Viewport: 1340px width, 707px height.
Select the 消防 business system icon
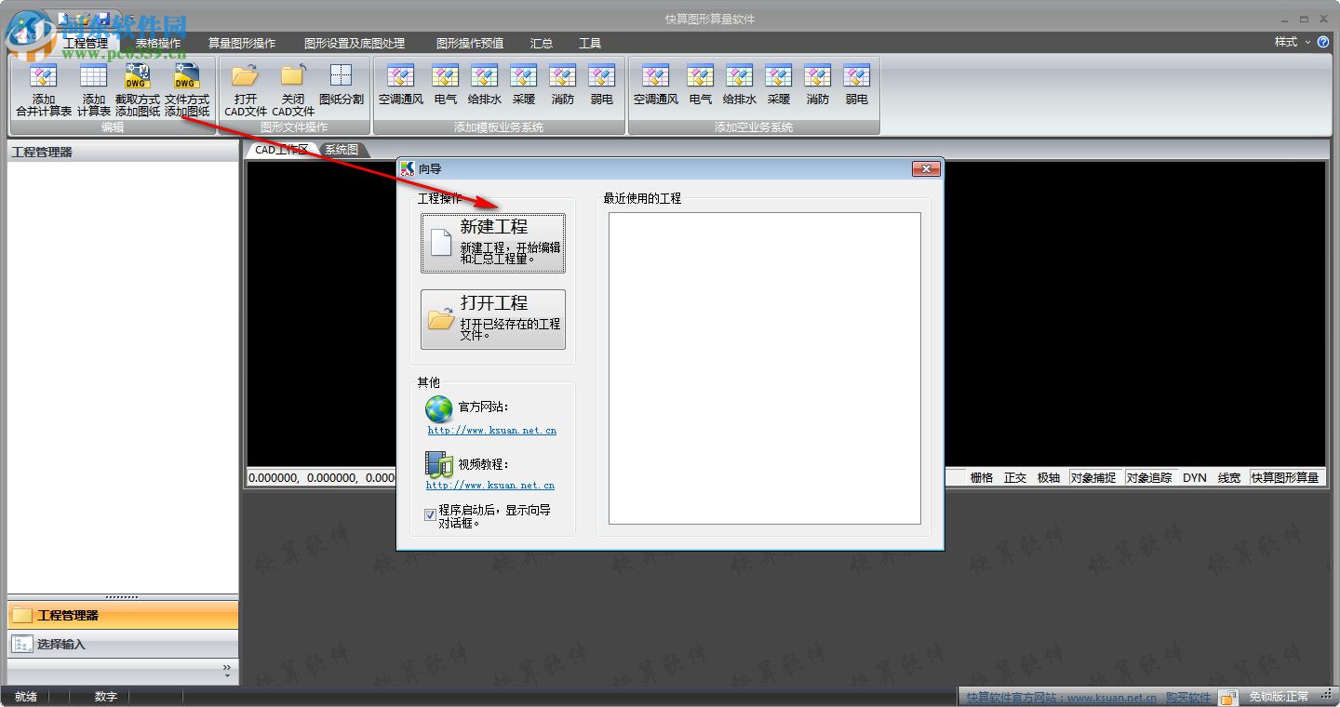pos(562,88)
